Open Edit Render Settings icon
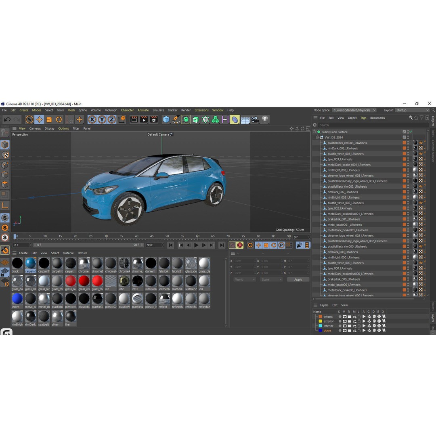The image size is (436, 436). pyautogui.click(x=154, y=119)
